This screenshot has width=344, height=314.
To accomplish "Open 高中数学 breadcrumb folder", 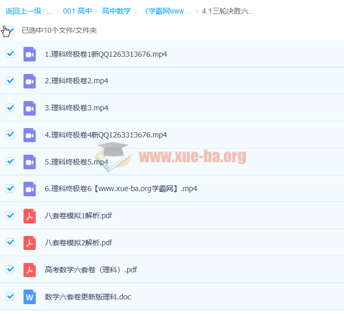I will 117,11.
